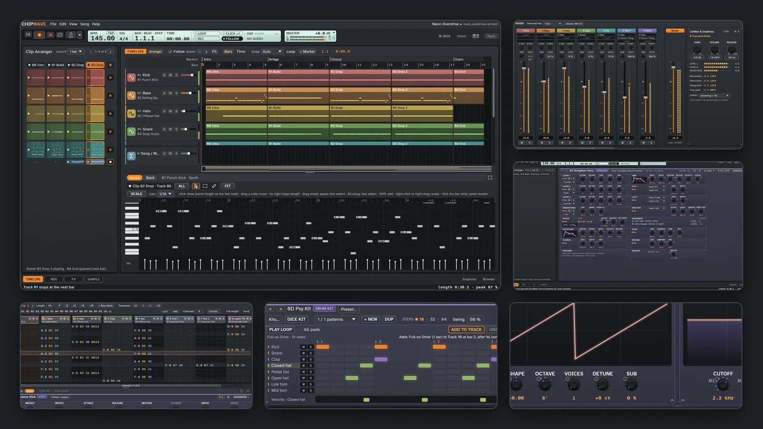763x429 pixels.
Task: Click the + Marker button
Action: [307, 51]
